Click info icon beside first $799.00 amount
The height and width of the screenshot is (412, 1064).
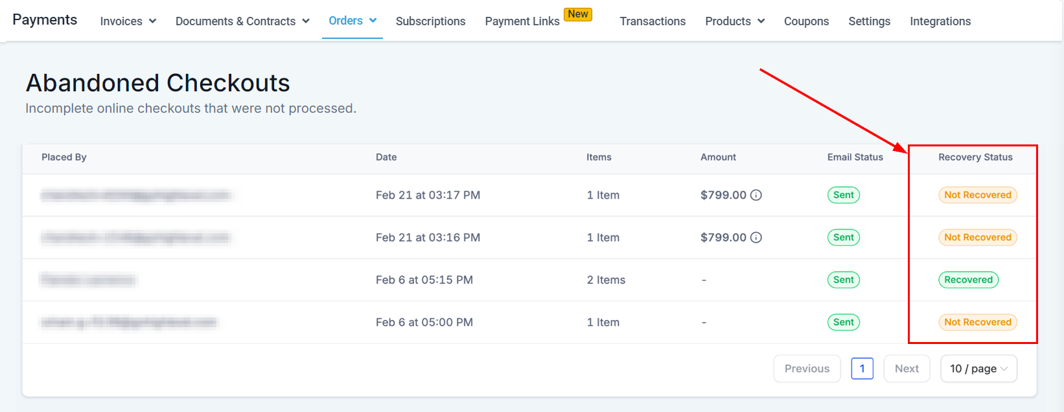pyautogui.click(x=756, y=195)
